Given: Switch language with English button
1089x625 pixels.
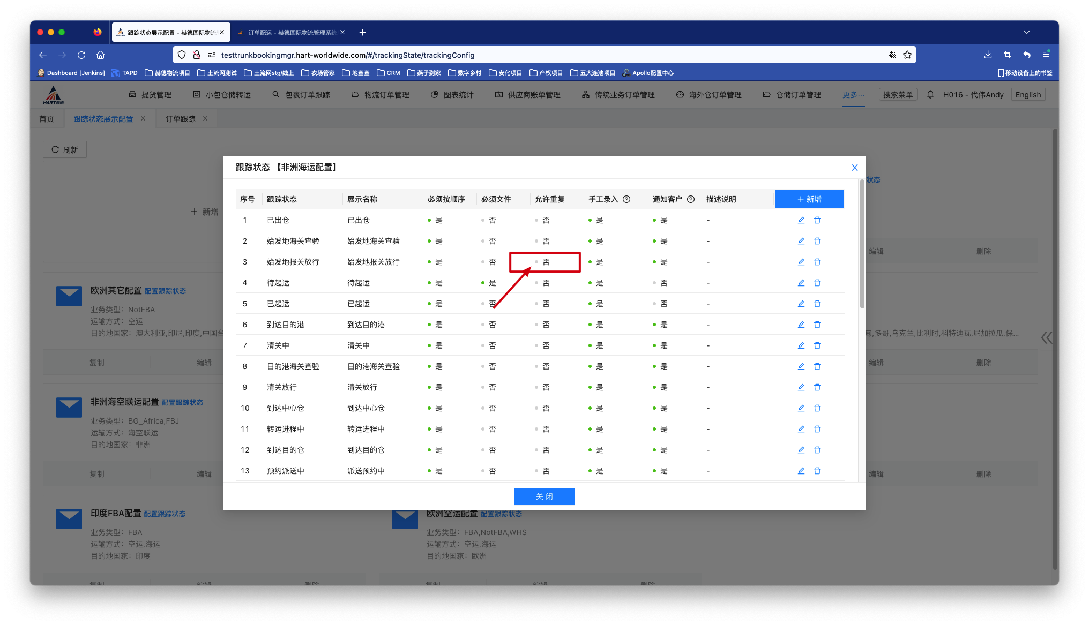Looking at the screenshot, I should [1028, 95].
